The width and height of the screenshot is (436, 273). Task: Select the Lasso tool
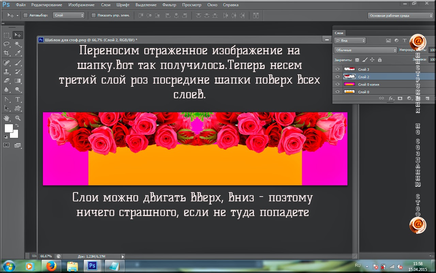[6, 44]
